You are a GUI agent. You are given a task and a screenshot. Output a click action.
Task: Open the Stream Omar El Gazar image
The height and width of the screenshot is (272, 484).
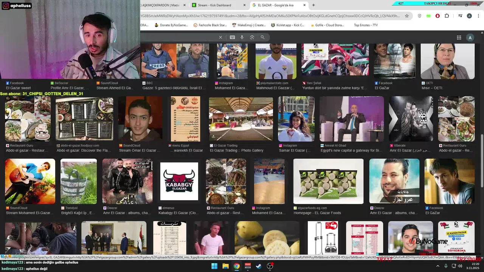click(x=140, y=119)
